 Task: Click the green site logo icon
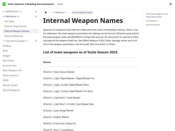[x=5, y=4]
